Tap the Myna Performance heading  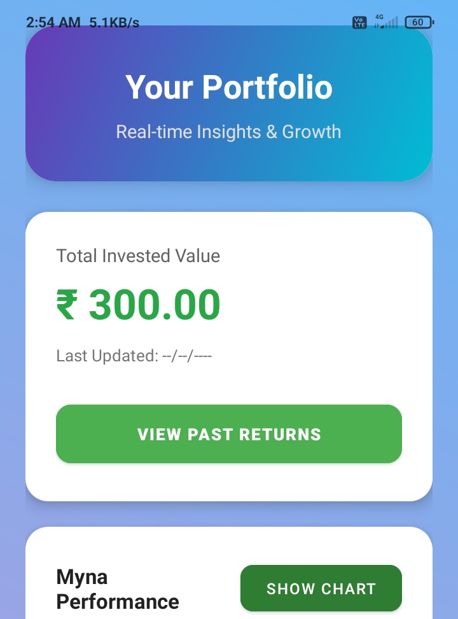point(118,589)
